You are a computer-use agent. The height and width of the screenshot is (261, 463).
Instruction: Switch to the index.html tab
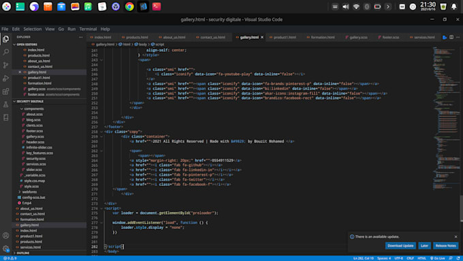[102, 37]
